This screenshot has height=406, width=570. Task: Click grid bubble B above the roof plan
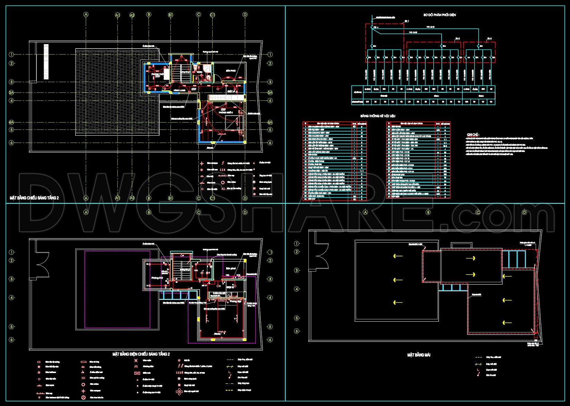pyautogui.click(x=428, y=212)
